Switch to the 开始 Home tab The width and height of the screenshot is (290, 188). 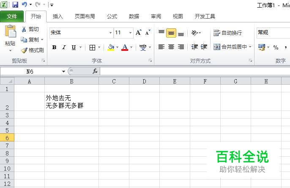coord(36,16)
